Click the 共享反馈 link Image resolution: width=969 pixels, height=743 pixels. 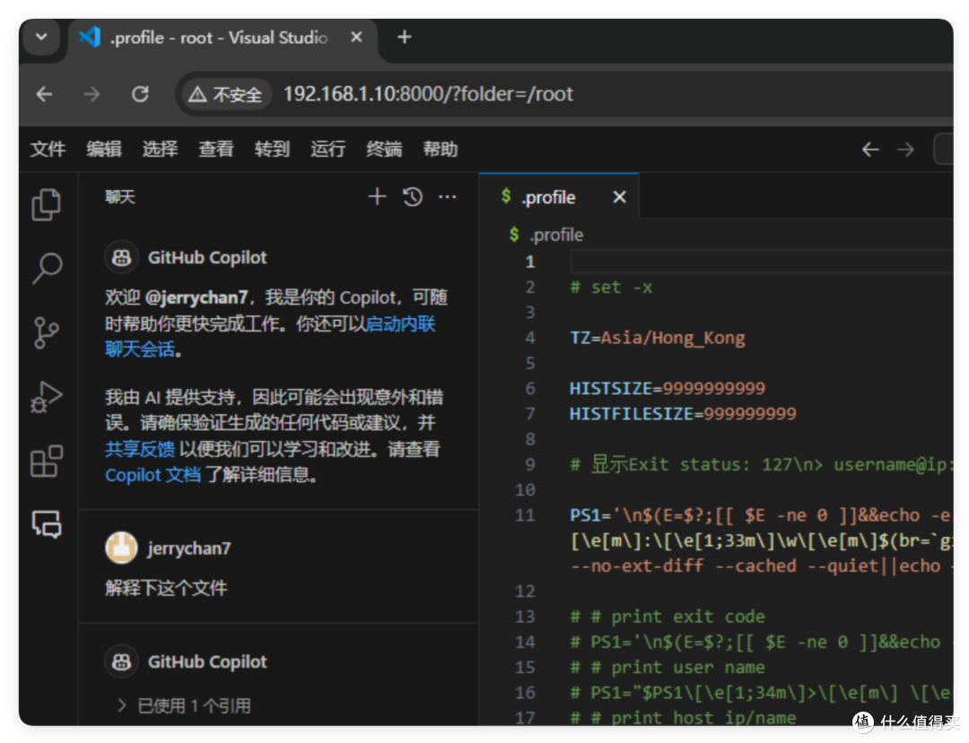pos(140,449)
